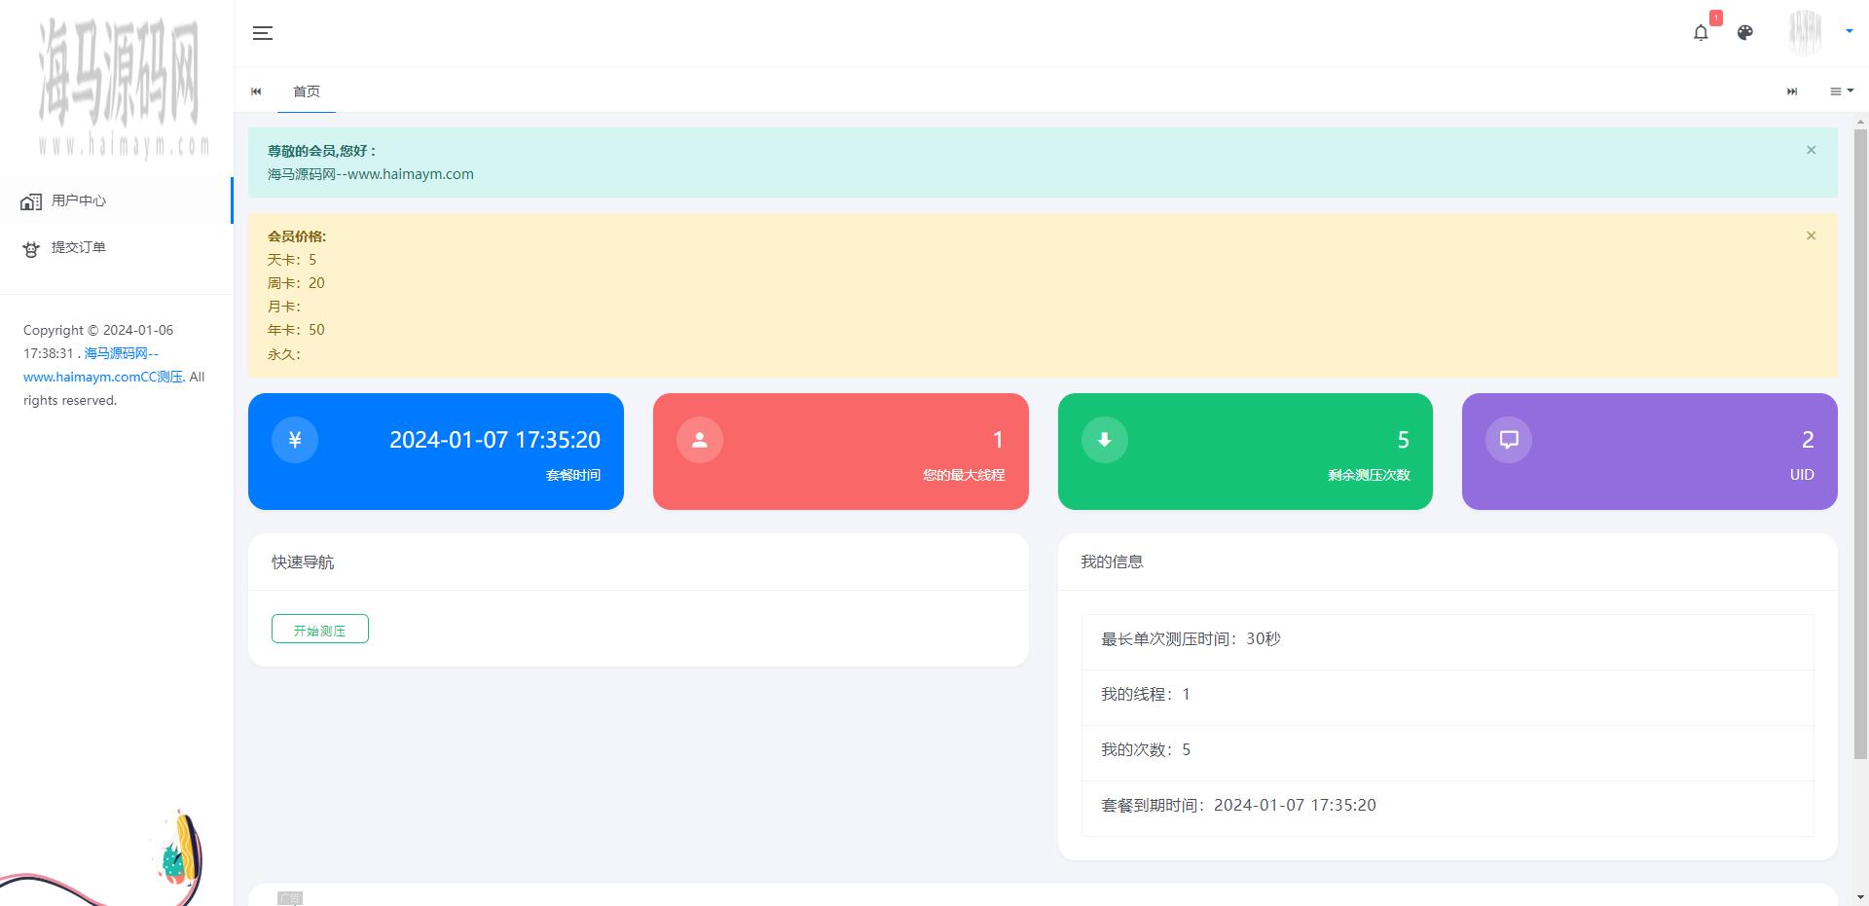
Task: Open the notification bell
Action: coord(1701,32)
